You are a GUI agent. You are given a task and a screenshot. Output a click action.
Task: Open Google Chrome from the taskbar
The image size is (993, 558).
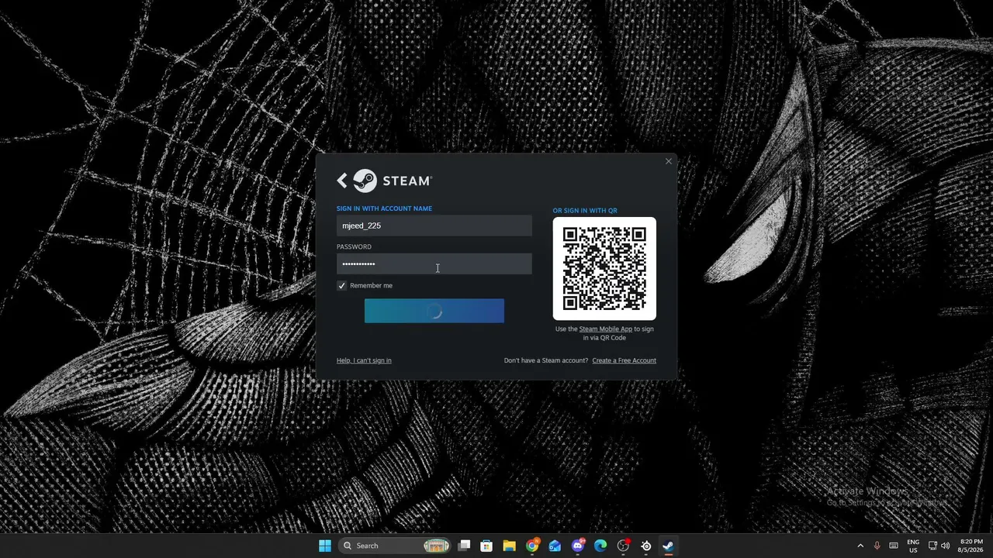[x=532, y=546]
